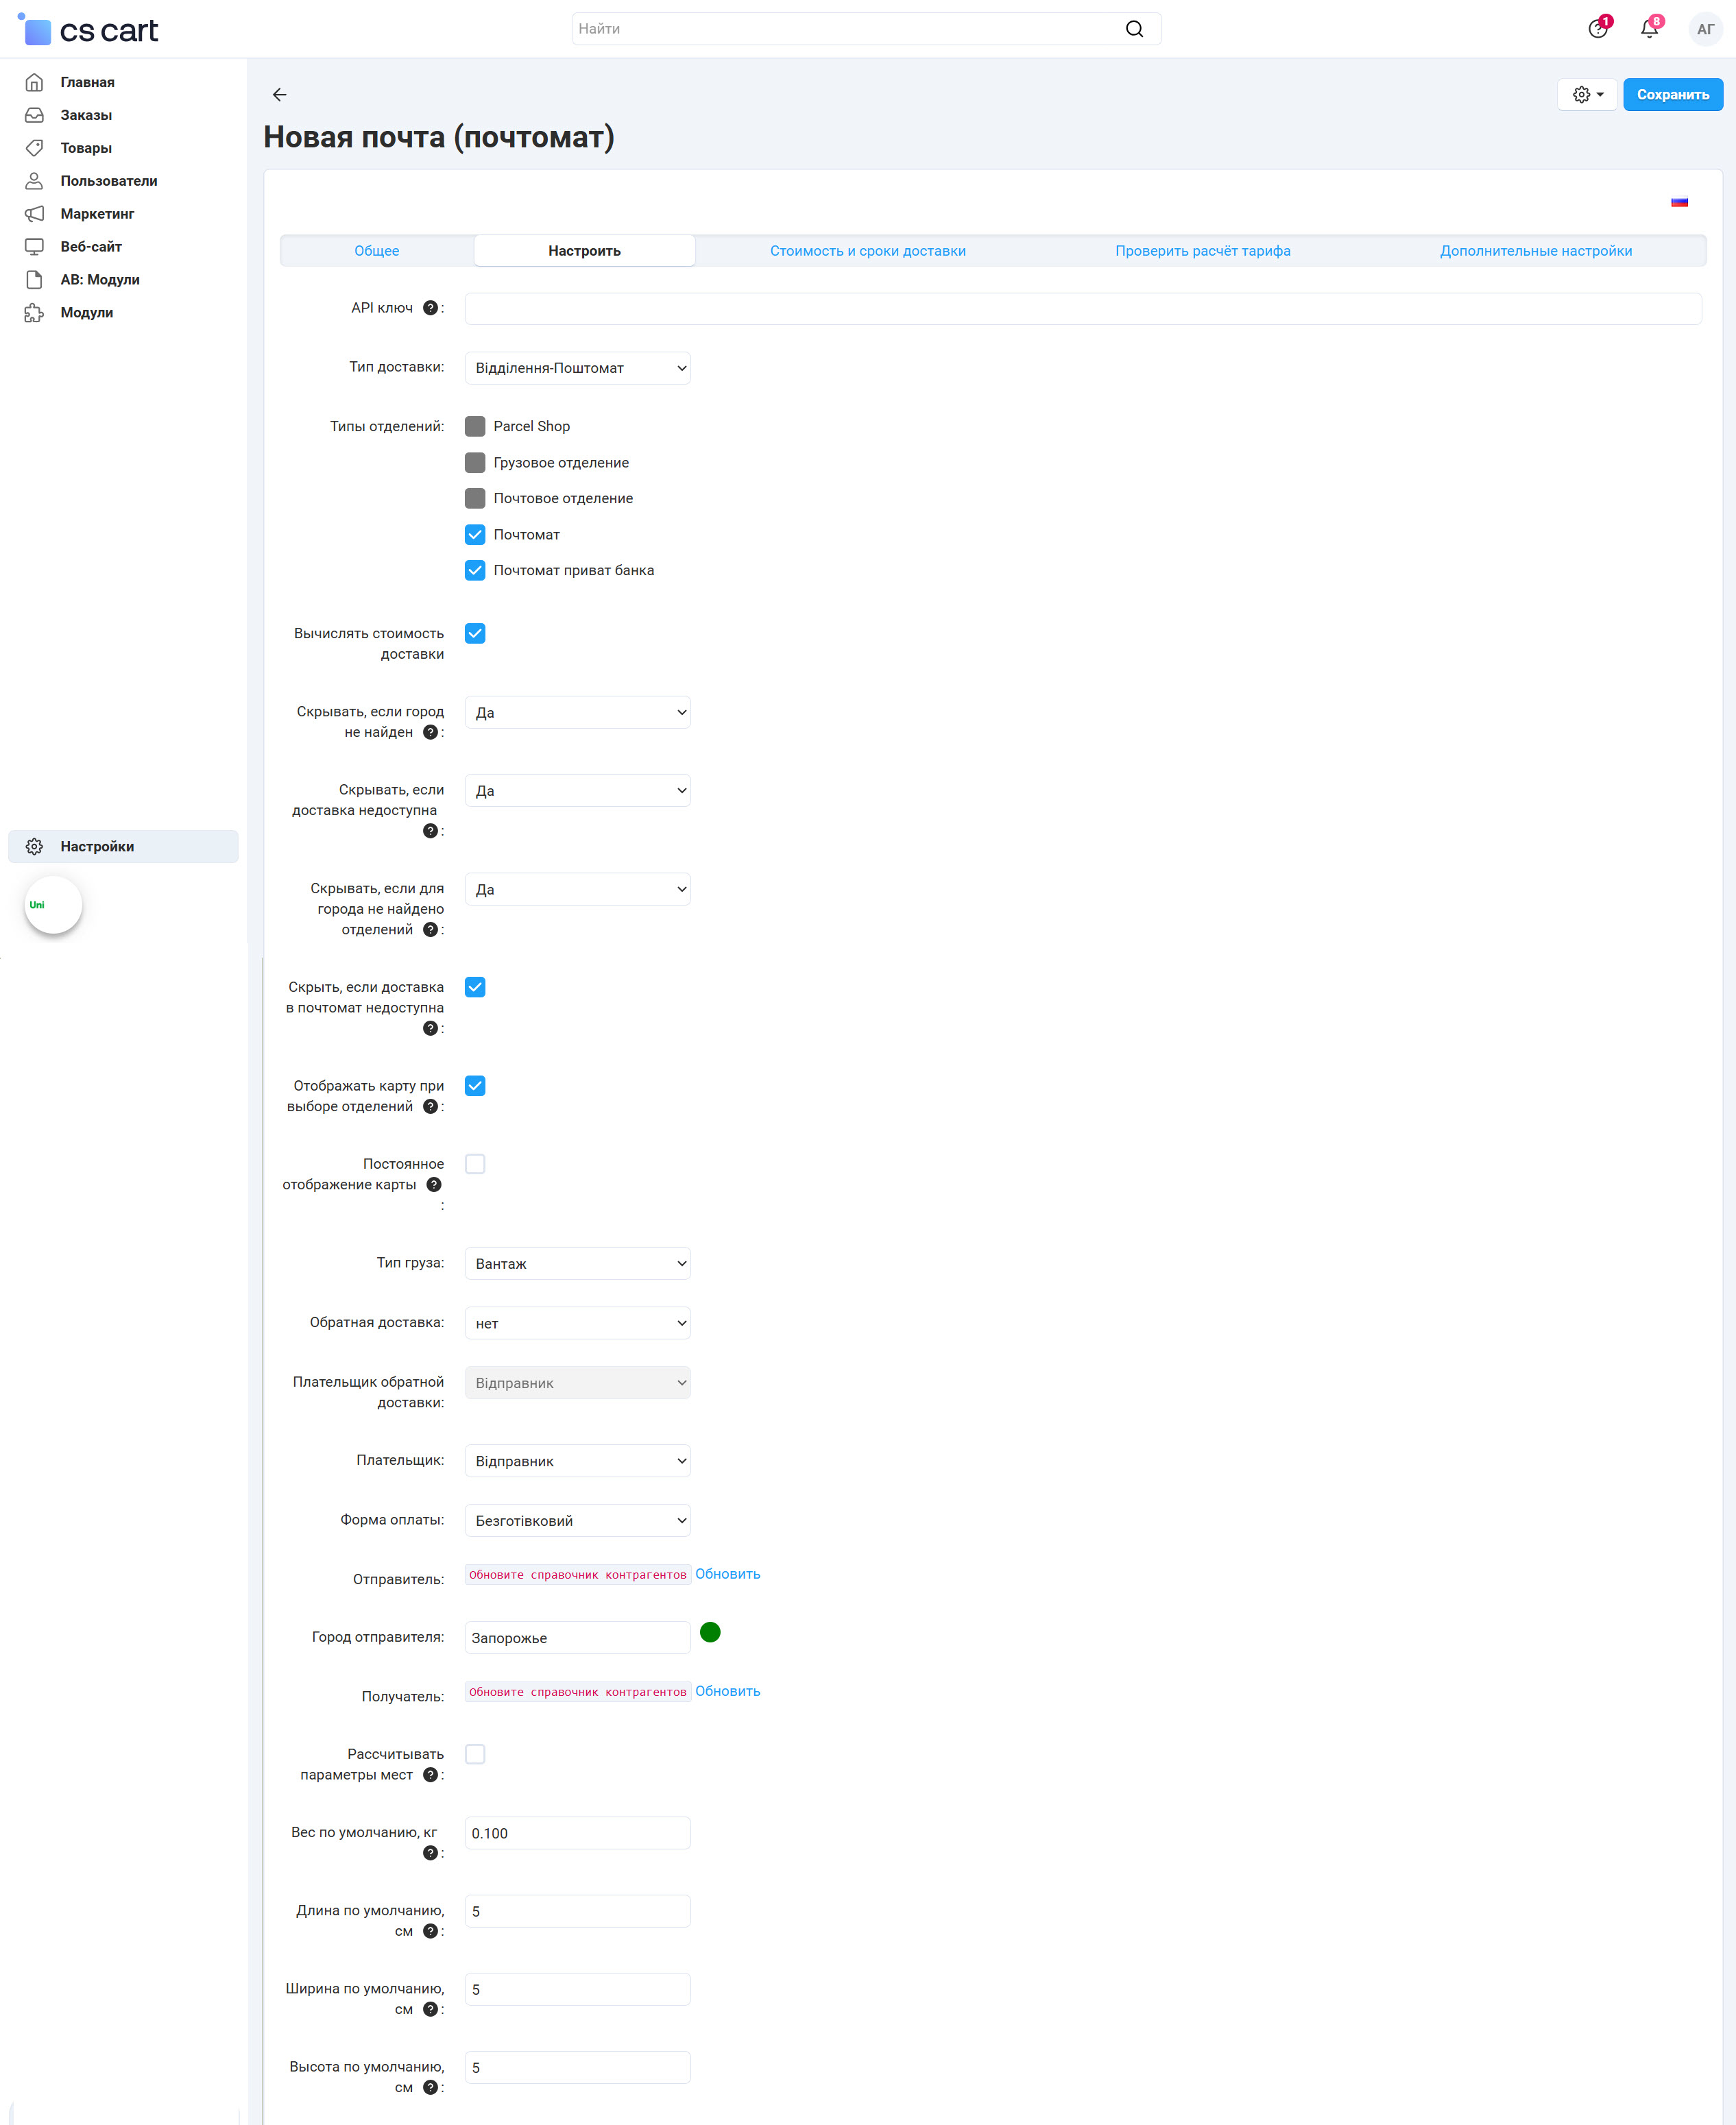Click the search magnifier icon
This screenshot has width=1736, height=2125.
(x=1133, y=29)
